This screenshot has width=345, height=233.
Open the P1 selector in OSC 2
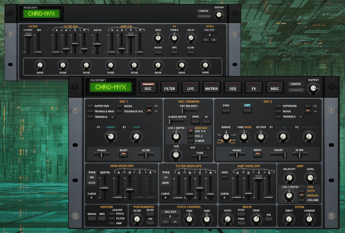pyautogui.click(x=283, y=127)
